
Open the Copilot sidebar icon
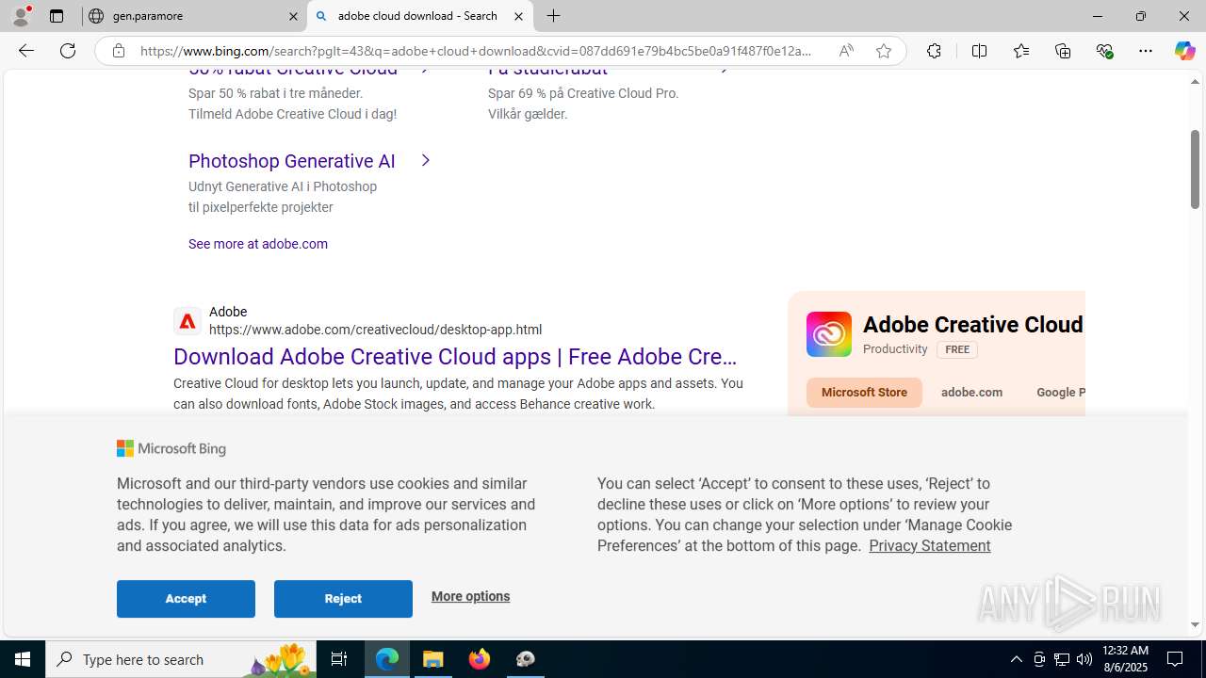(1184, 51)
